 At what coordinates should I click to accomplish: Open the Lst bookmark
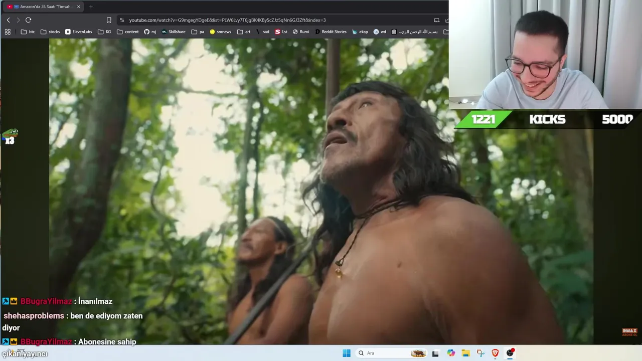[281, 32]
